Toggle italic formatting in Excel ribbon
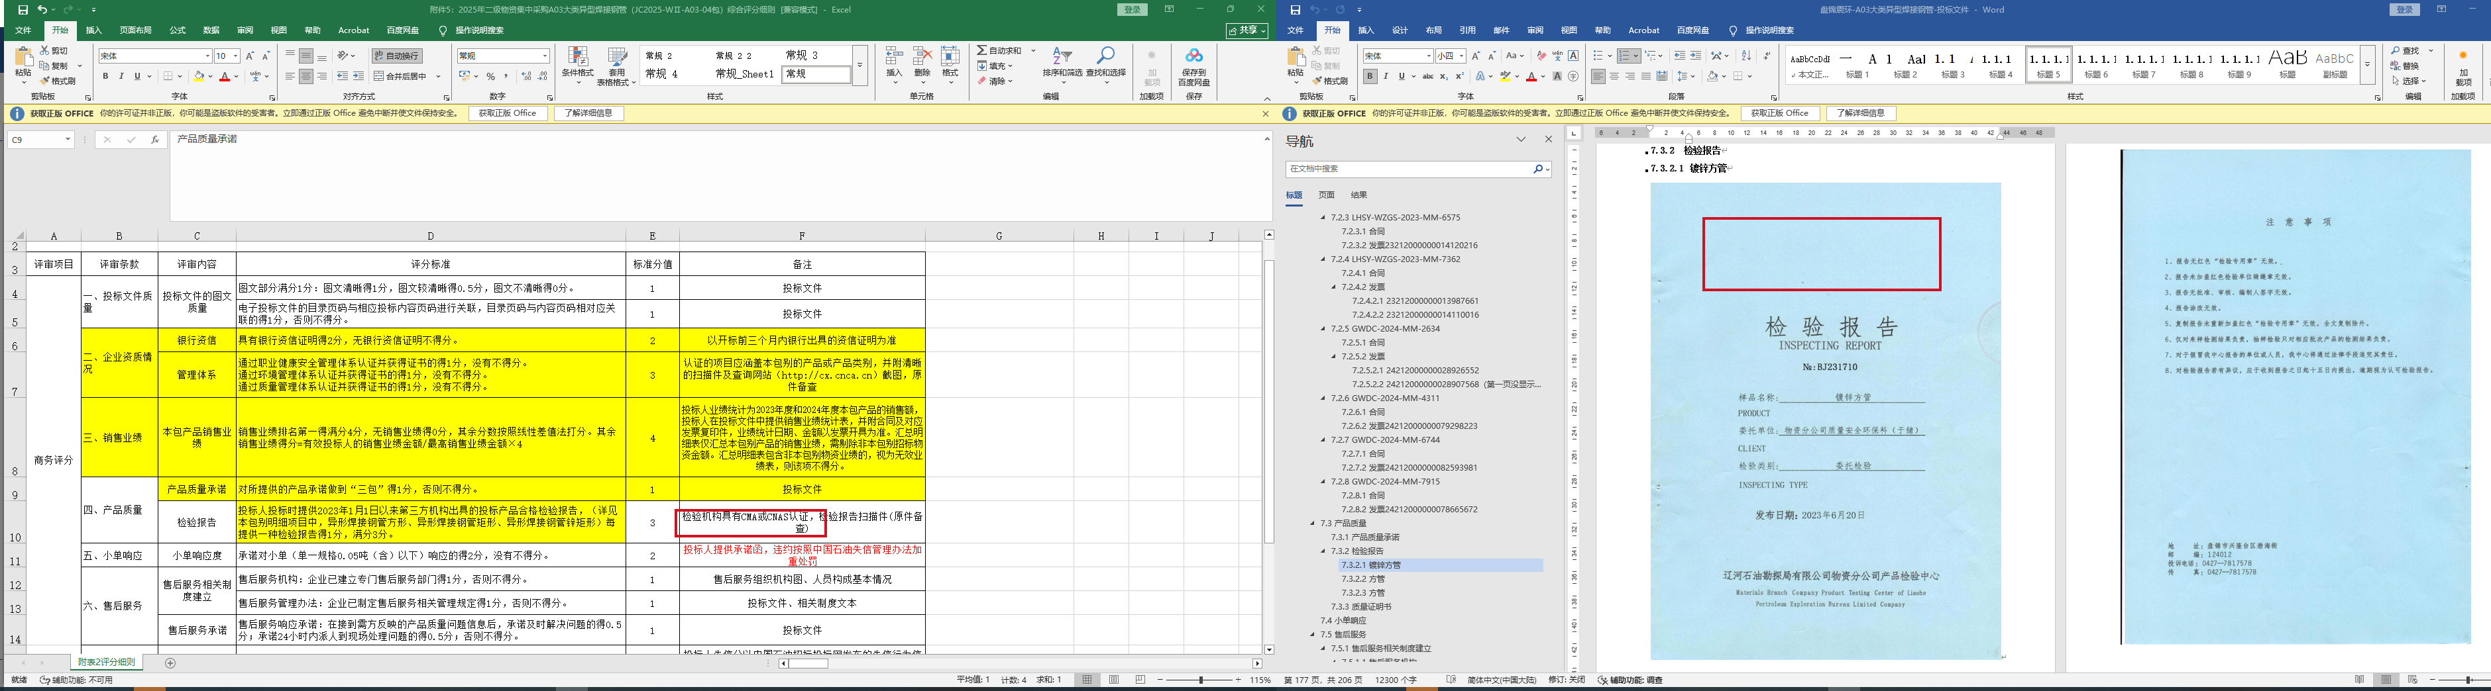This screenshot has height=691, width=2491. pos(121,76)
